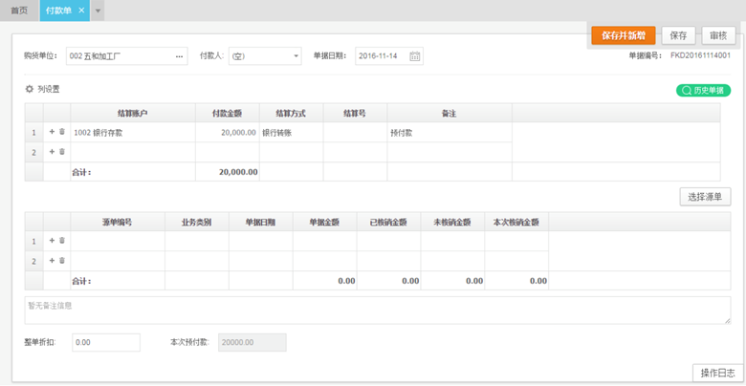Open the calendar picker for 单据日期
Viewport: 746px width, 386px height.
[415, 56]
